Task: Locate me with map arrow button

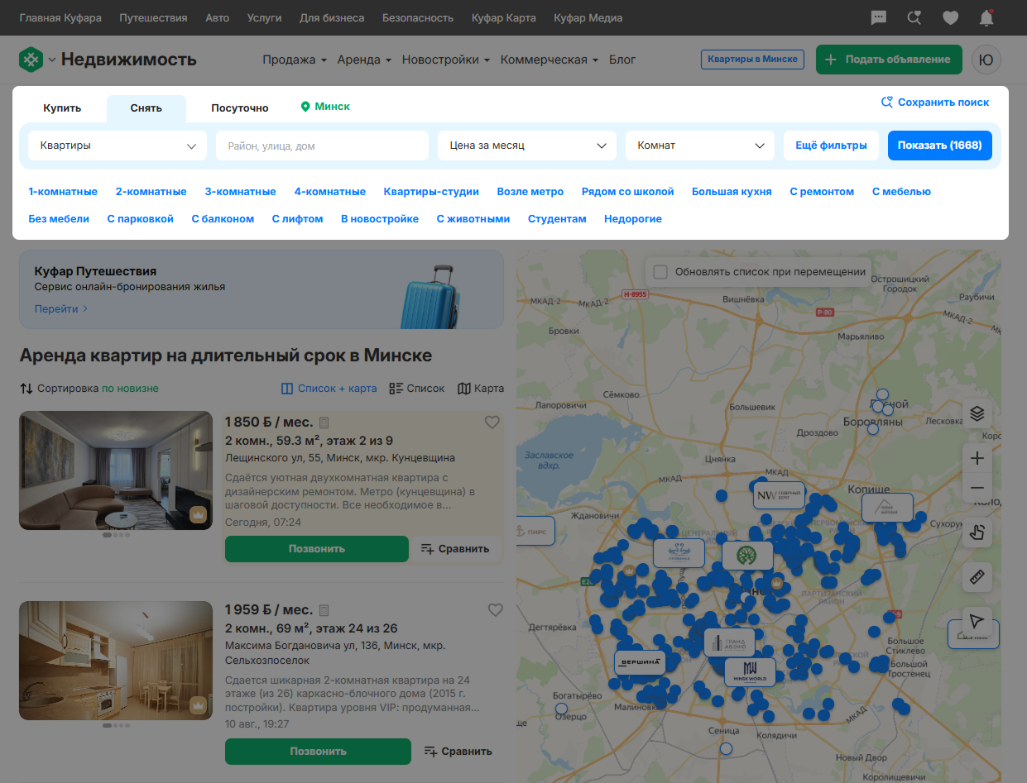Action: click(977, 621)
